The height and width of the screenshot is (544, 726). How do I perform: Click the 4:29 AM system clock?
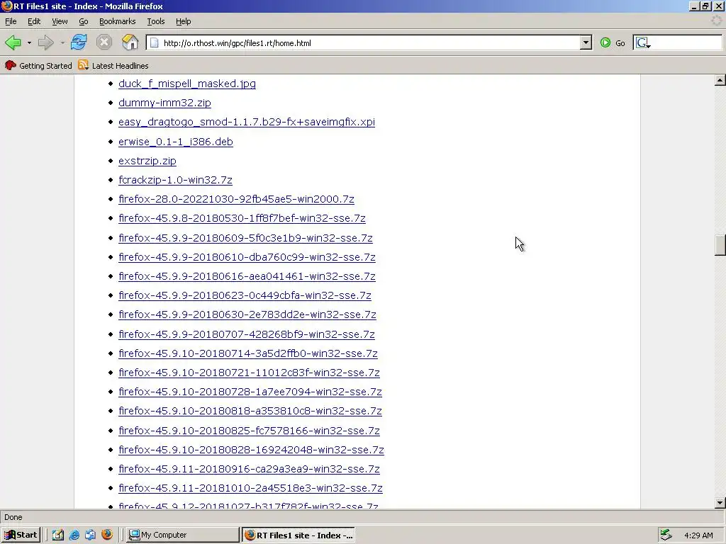pos(698,535)
